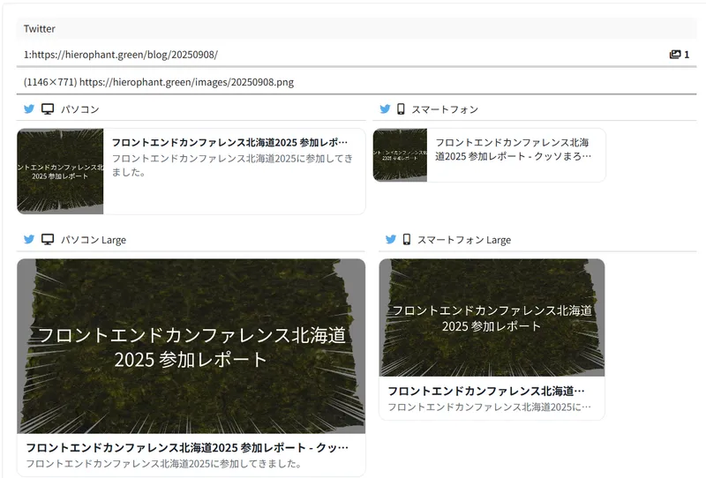Click the monitor icon next to パソコン Large
Image resolution: width=706 pixels, height=478 pixels.
pos(48,239)
